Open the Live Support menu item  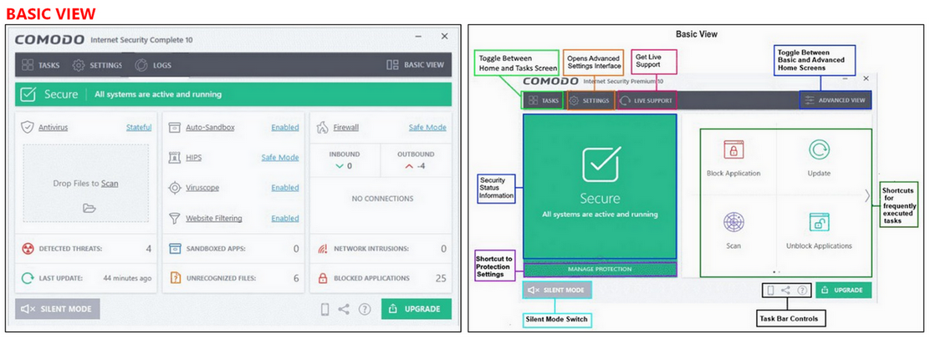[x=646, y=101]
